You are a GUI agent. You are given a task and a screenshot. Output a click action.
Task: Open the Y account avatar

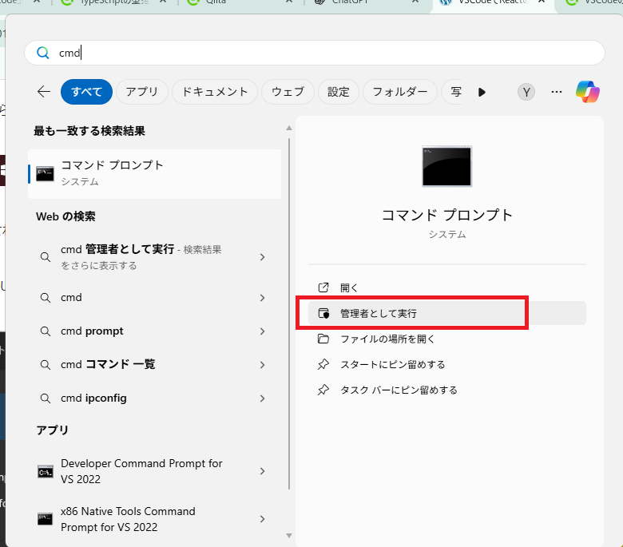click(526, 92)
